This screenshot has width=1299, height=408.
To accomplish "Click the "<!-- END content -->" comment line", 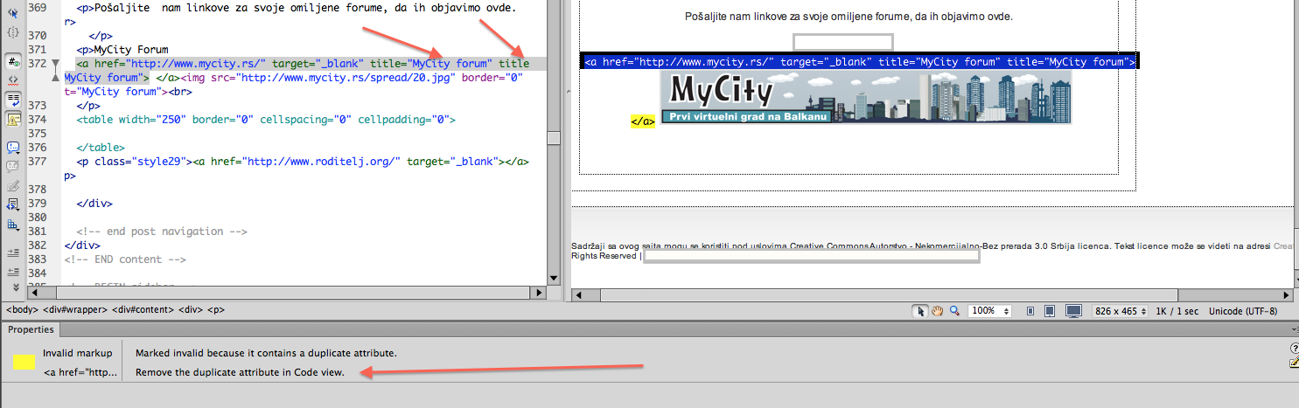I will tap(125, 259).
